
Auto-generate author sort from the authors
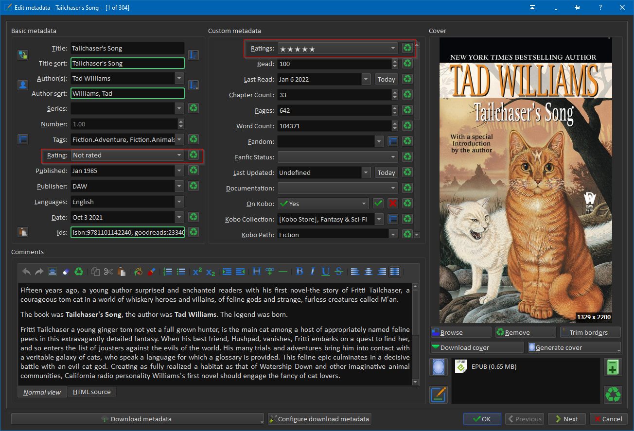194,85
